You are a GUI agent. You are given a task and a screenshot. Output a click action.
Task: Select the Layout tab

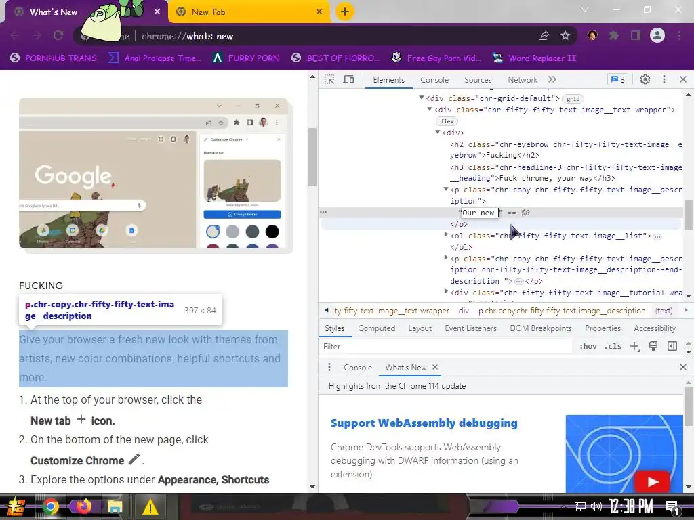click(420, 328)
